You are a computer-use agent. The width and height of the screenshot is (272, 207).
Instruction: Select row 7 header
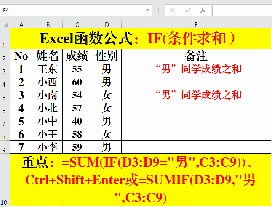[x=5, y=121]
